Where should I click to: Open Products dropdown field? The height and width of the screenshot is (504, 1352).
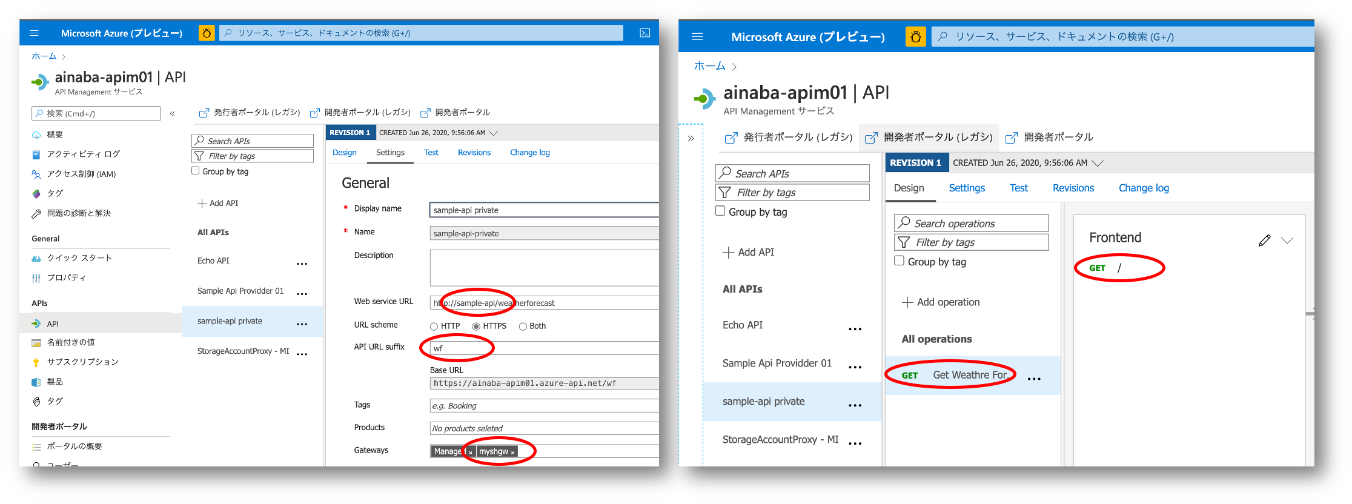pos(544,428)
